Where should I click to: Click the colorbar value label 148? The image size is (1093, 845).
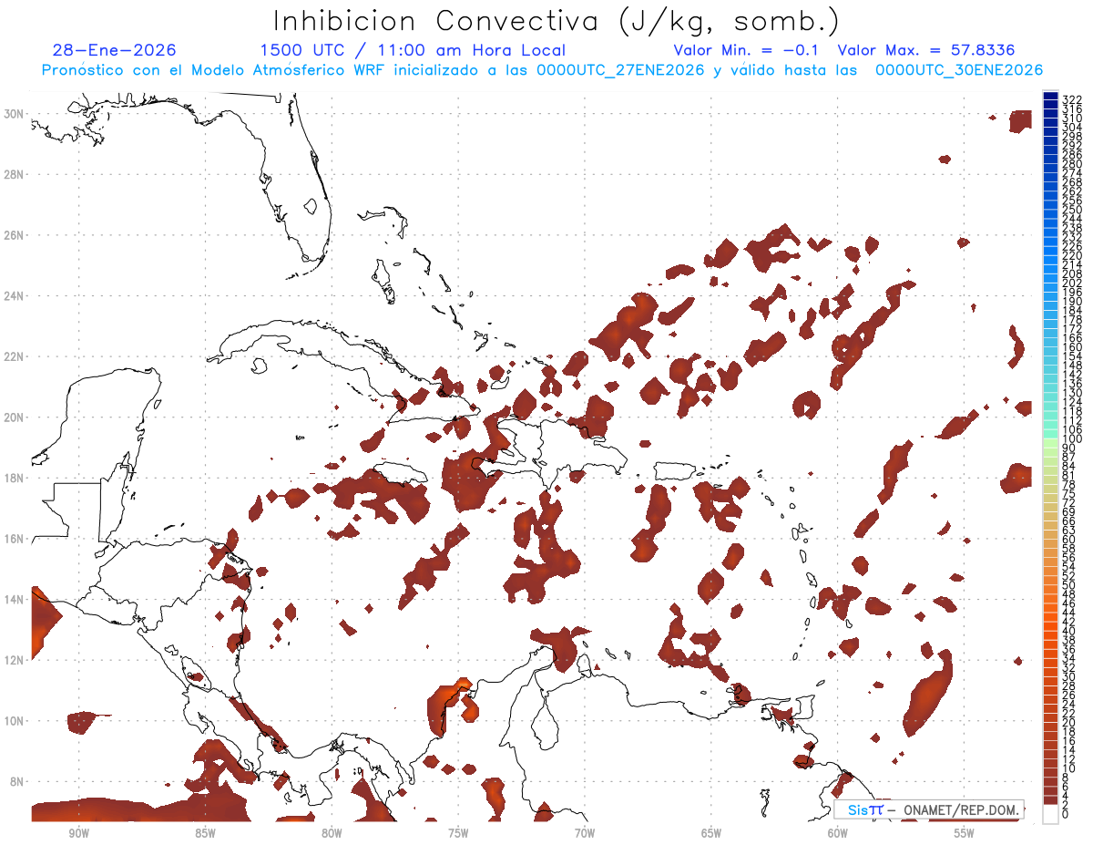click(x=1072, y=366)
